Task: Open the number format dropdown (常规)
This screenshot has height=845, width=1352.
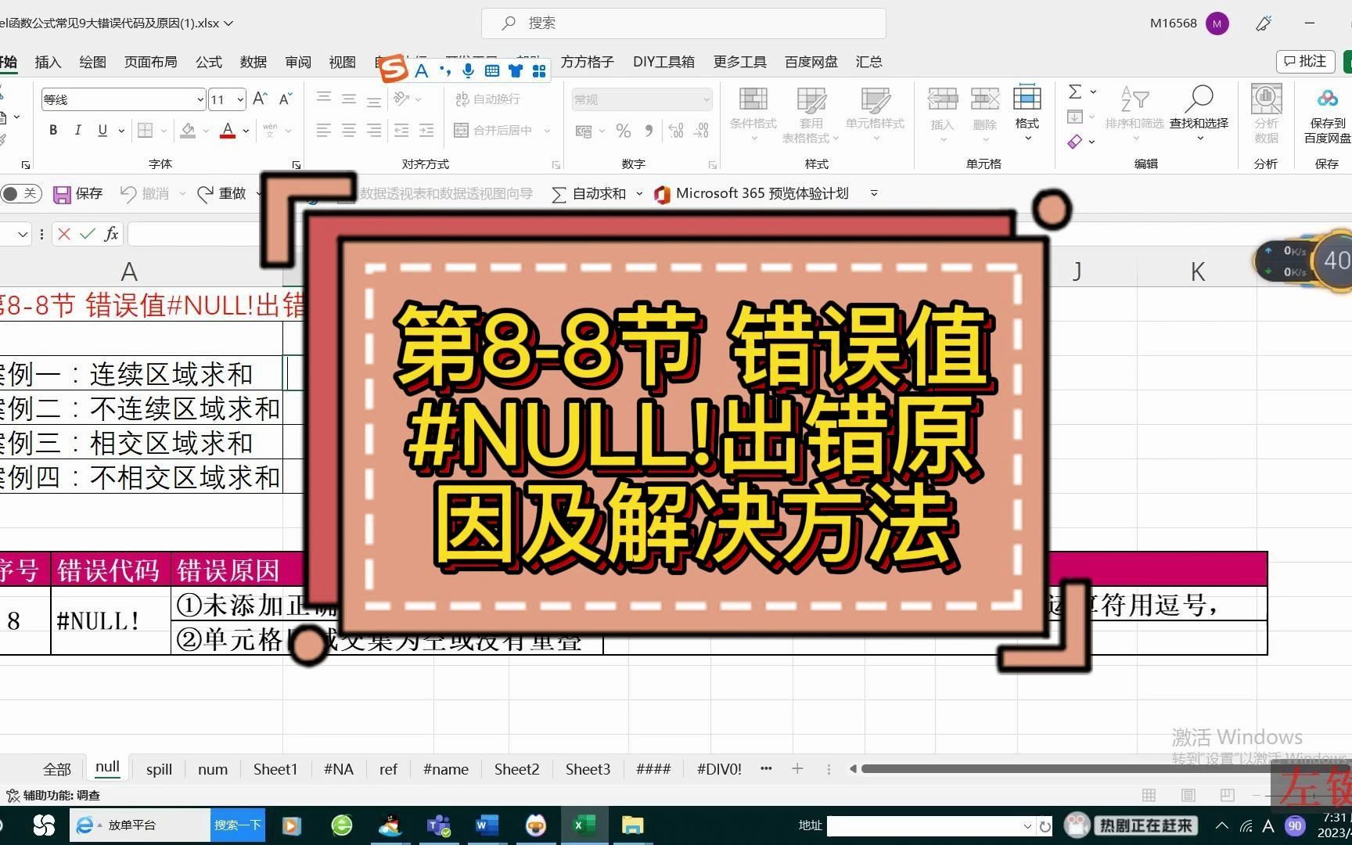Action: (706, 99)
